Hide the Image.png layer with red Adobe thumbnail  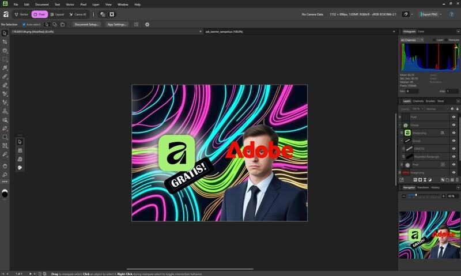coord(454,172)
